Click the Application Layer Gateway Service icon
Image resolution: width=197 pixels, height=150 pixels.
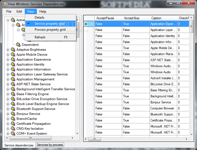pyautogui.click(x=13, y=74)
